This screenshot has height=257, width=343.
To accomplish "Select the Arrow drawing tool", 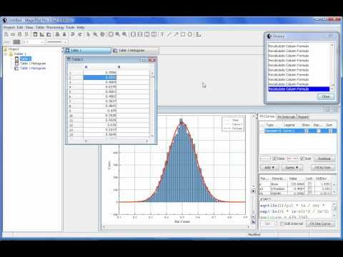I will click(x=176, y=34).
